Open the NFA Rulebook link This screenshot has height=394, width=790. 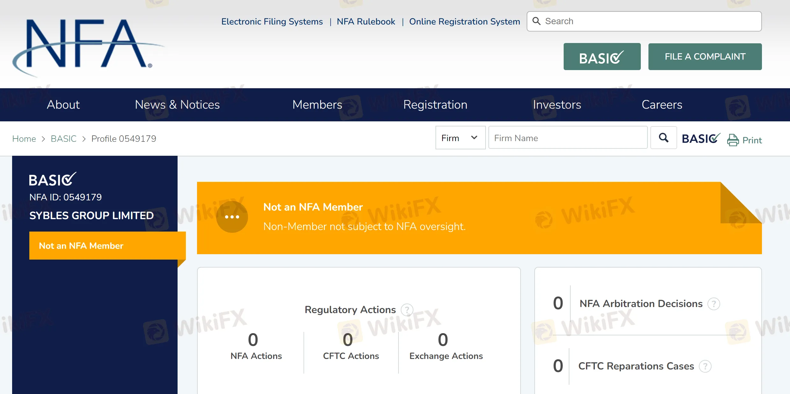[366, 21]
